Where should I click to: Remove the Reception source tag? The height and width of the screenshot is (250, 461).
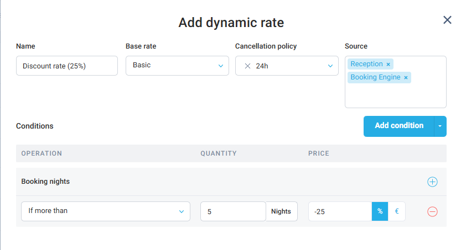[x=389, y=65]
